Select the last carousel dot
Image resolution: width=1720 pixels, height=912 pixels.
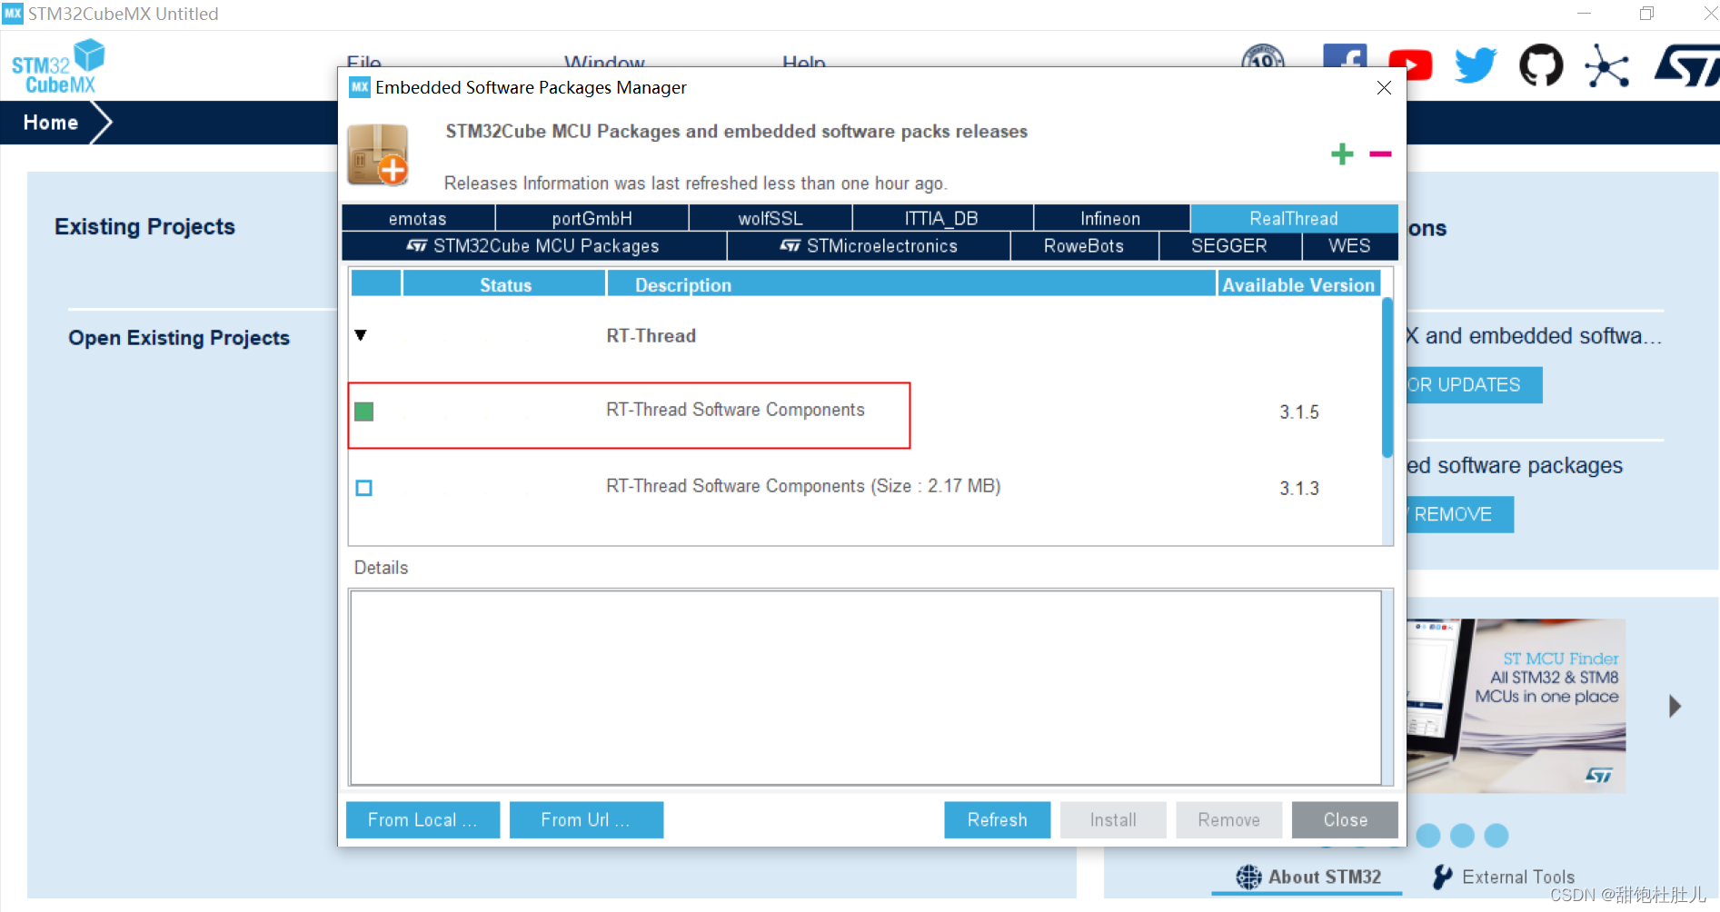point(1496,836)
